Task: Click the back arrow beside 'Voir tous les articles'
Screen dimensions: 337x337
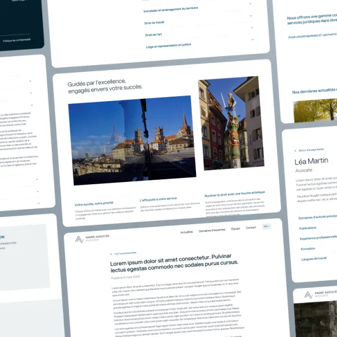Action: click(x=111, y=254)
